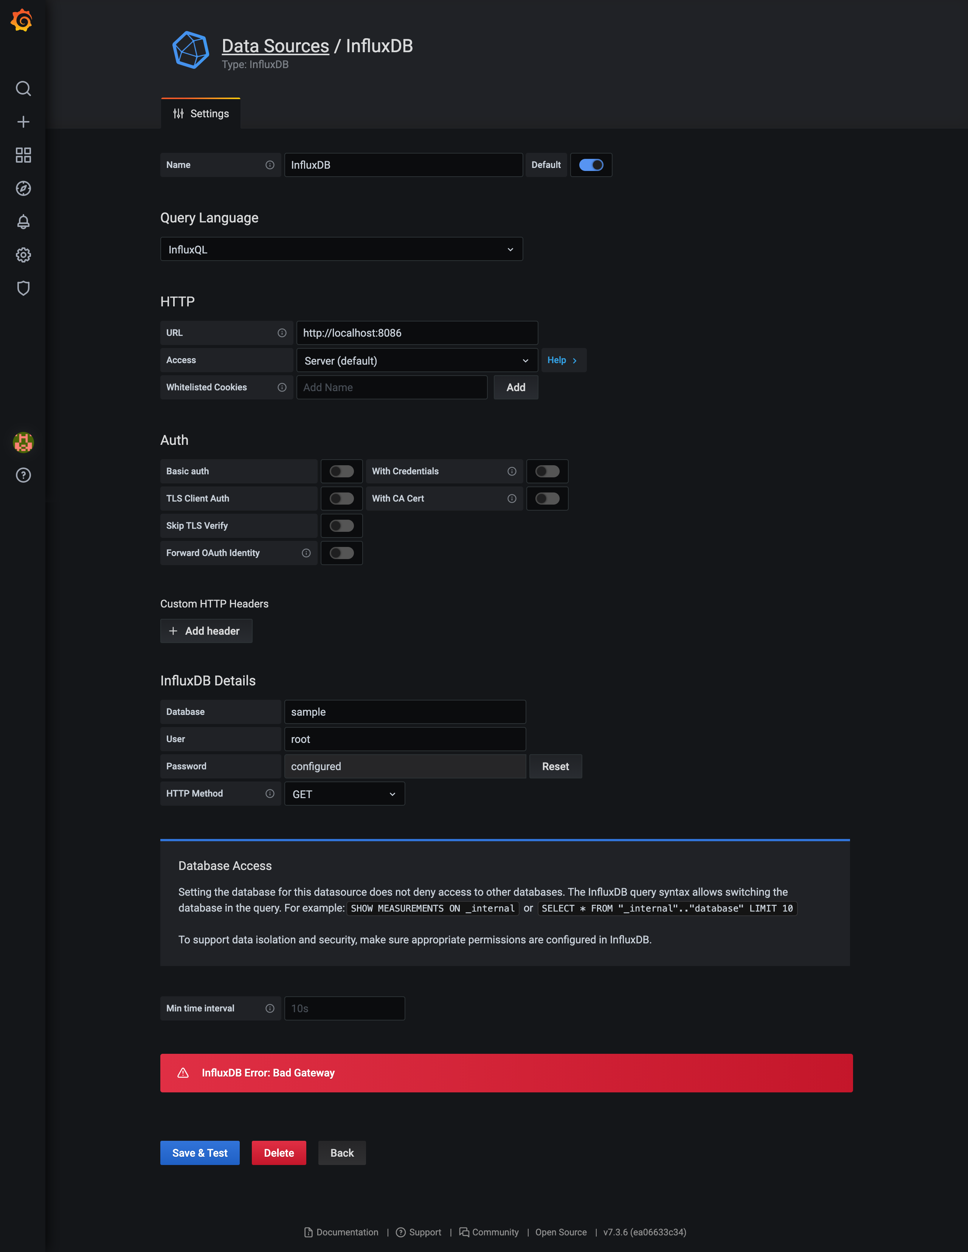968x1252 pixels.
Task: Focus the Database input field
Action: [405, 711]
